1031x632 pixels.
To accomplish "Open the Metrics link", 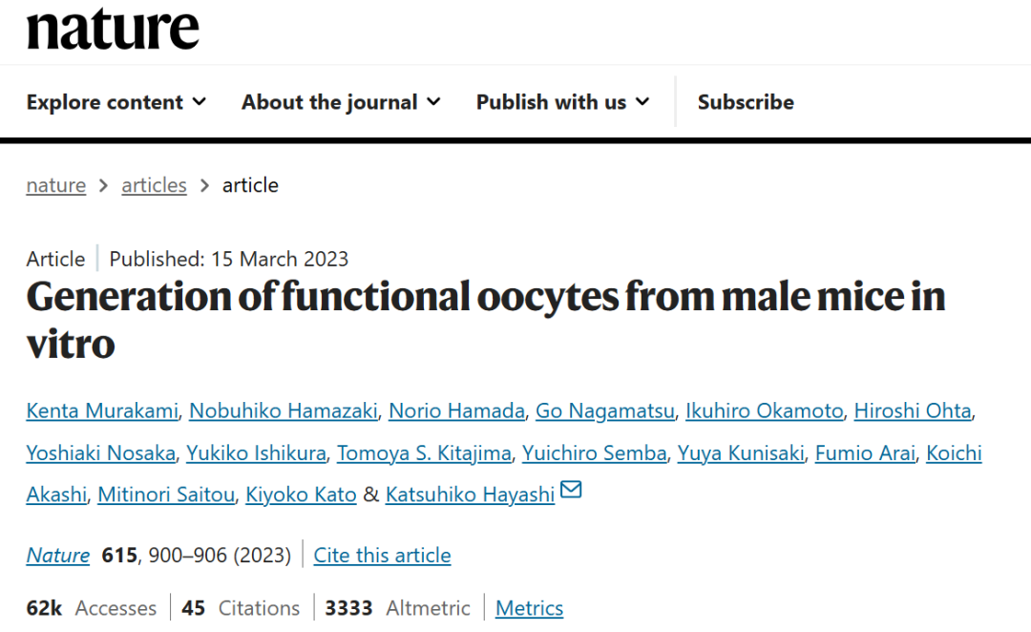I will 529,608.
